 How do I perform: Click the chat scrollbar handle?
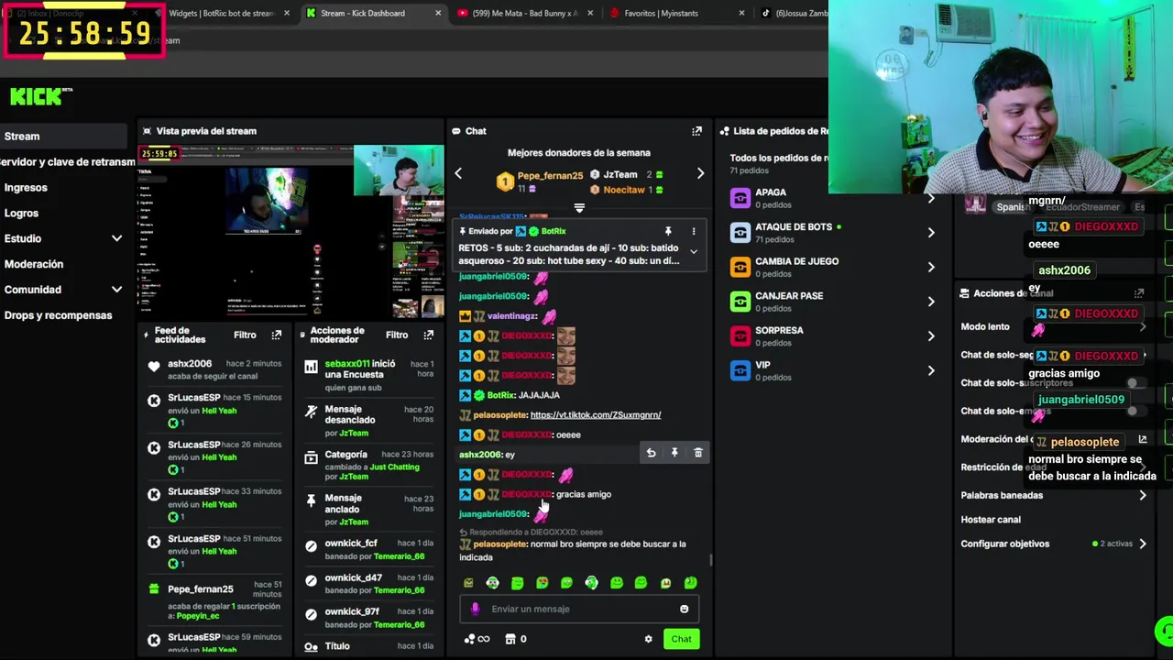coord(710,560)
